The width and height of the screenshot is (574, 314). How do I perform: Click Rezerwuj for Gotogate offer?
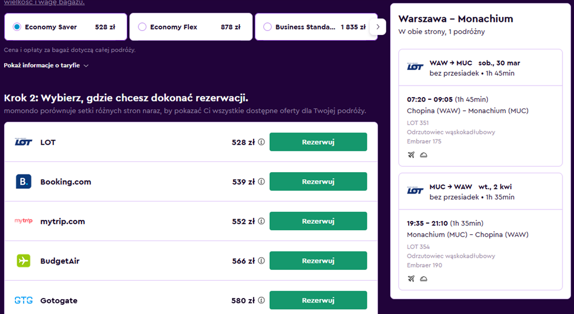[318, 300]
